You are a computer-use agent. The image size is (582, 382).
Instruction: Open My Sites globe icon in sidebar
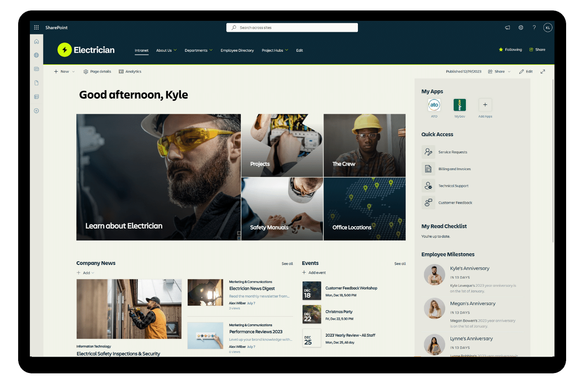coord(36,55)
